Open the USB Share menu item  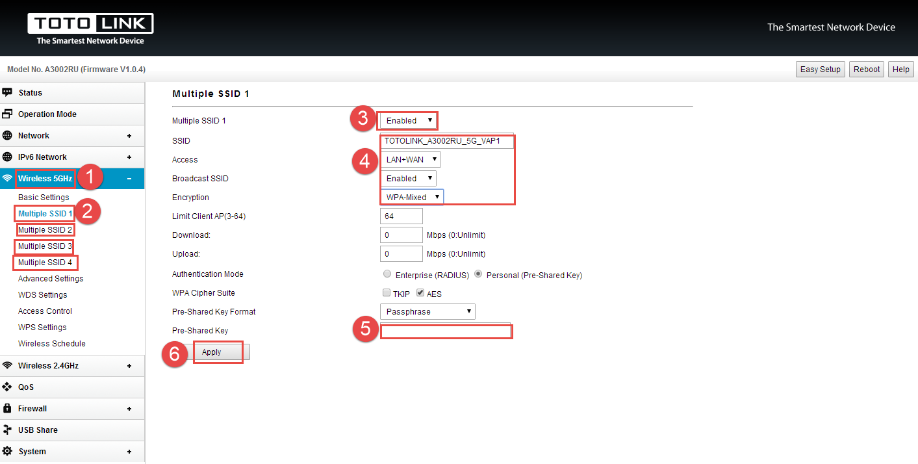[x=72, y=430]
